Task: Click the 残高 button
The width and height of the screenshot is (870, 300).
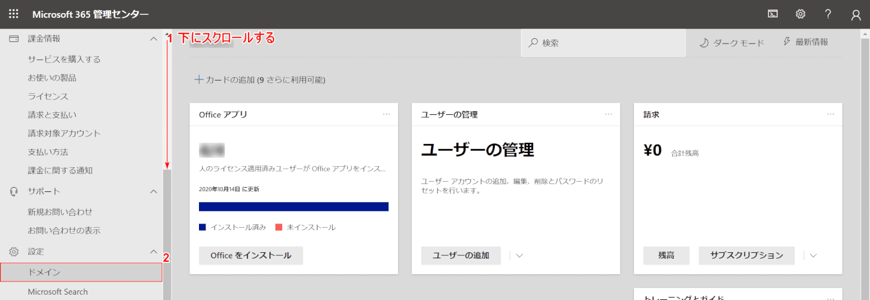Action: click(x=666, y=255)
